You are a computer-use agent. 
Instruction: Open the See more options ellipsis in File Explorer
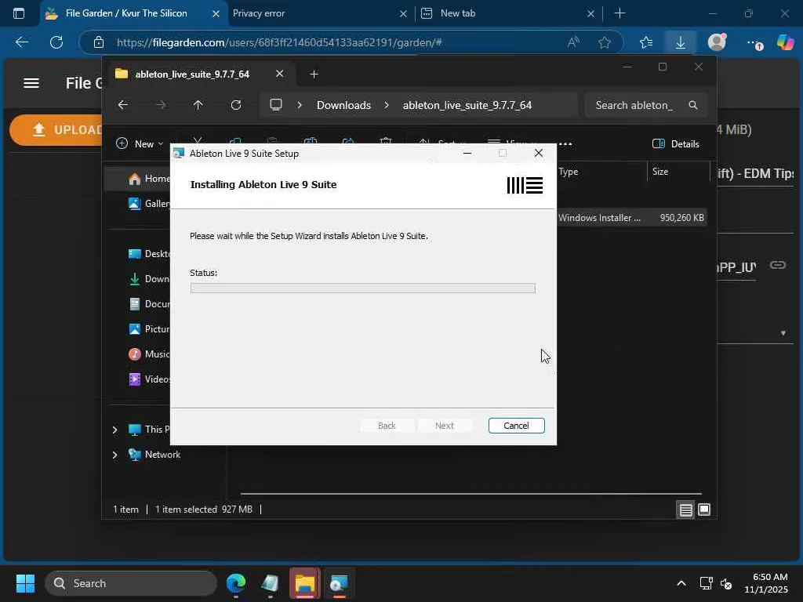[x=565, y=144]
